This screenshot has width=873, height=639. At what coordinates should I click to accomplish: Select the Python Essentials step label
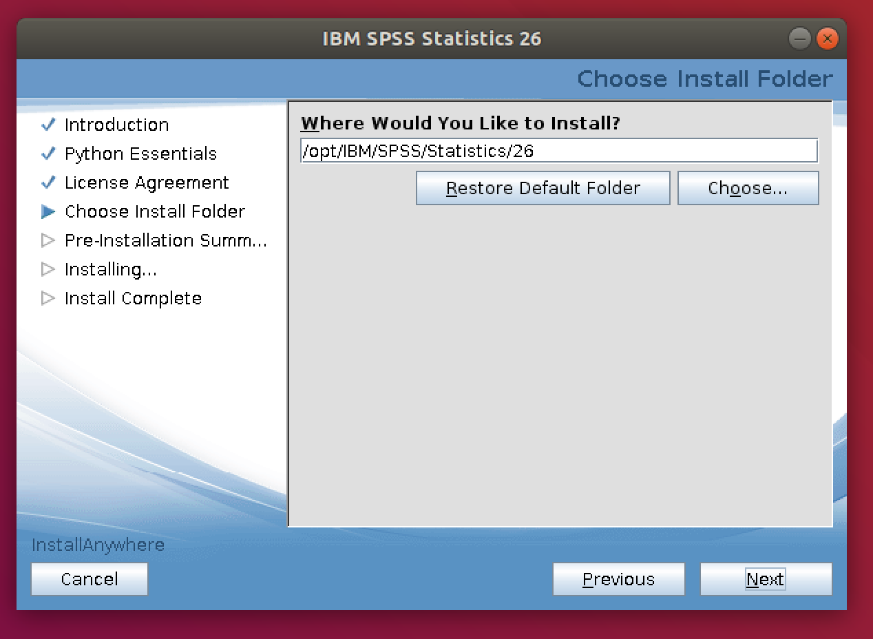pyautogui.click(x=140, y=154)
